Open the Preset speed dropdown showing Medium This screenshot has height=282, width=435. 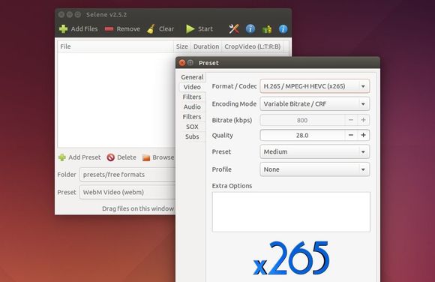click(314, 151)
